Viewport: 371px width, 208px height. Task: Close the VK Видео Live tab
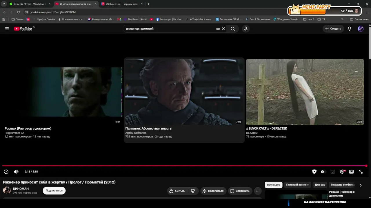tap(141, 4)
